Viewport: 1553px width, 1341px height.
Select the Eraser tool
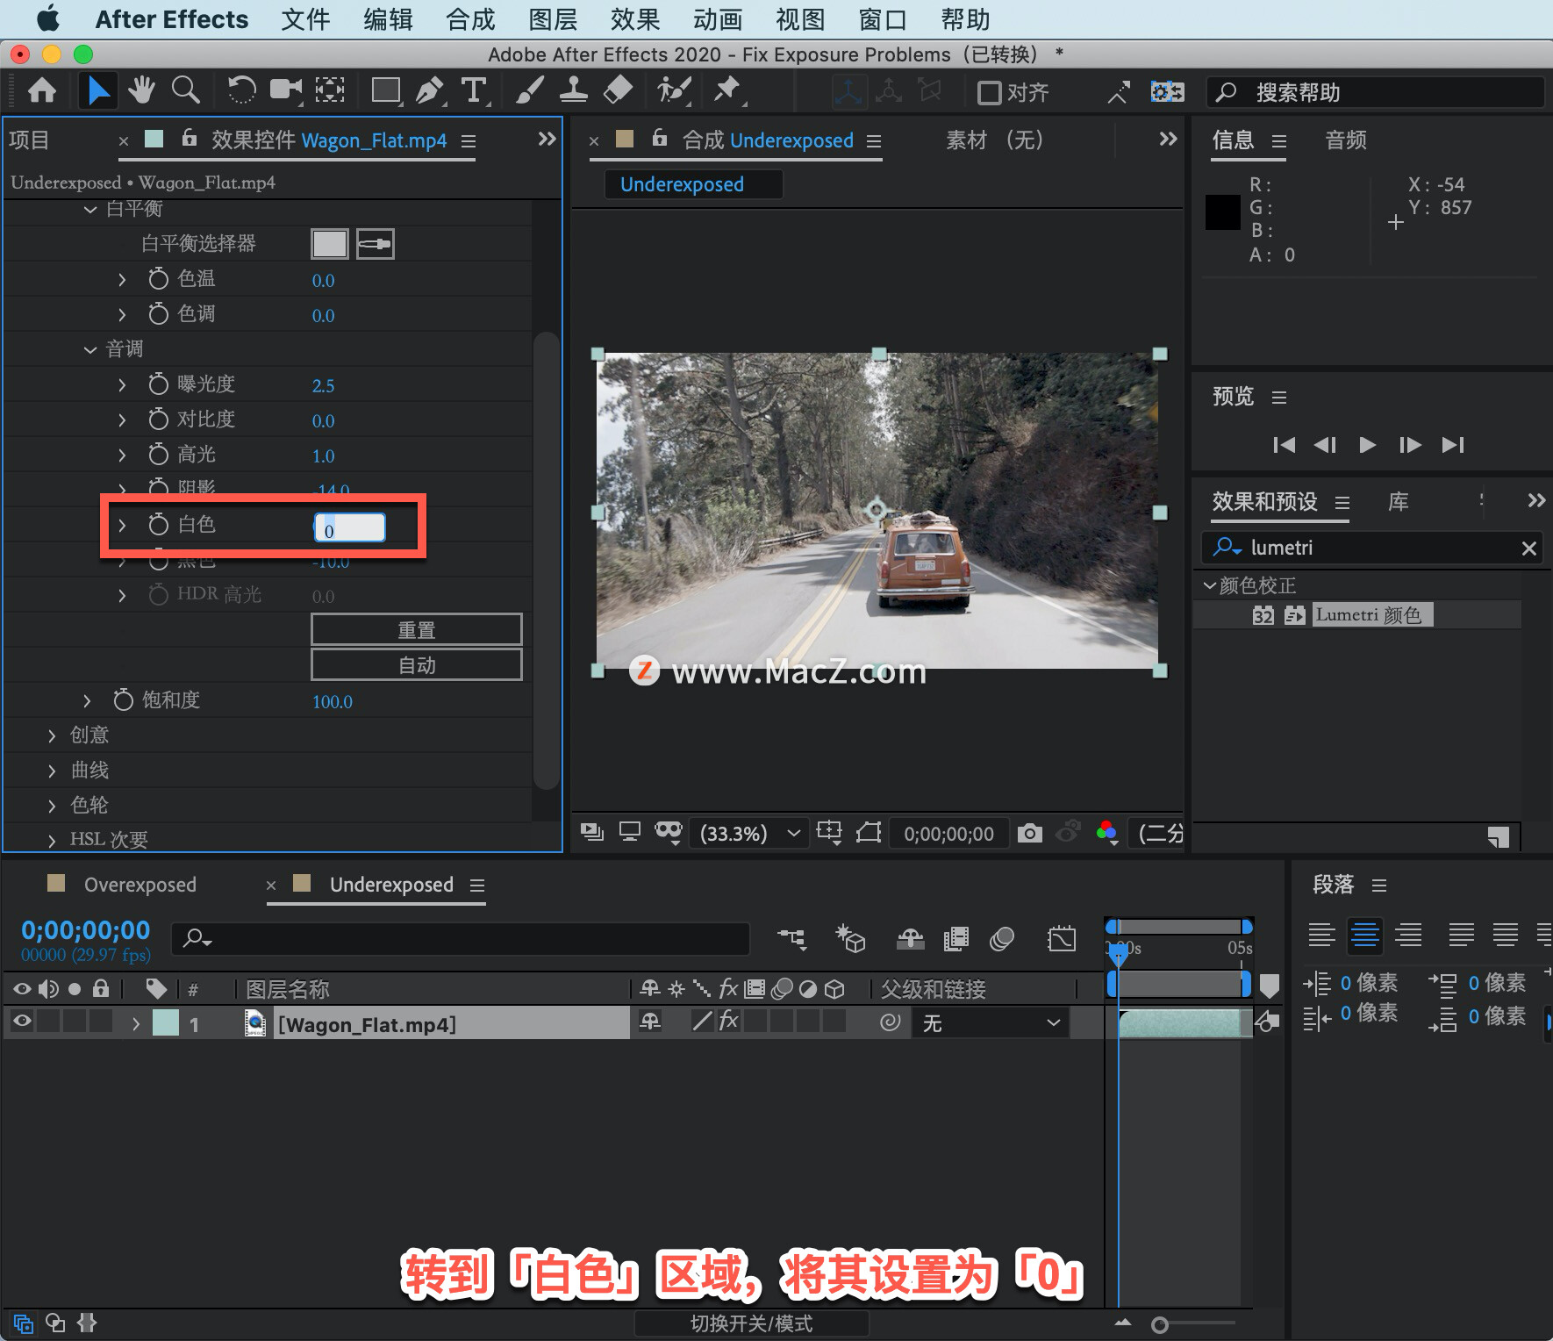coord(619,90)
